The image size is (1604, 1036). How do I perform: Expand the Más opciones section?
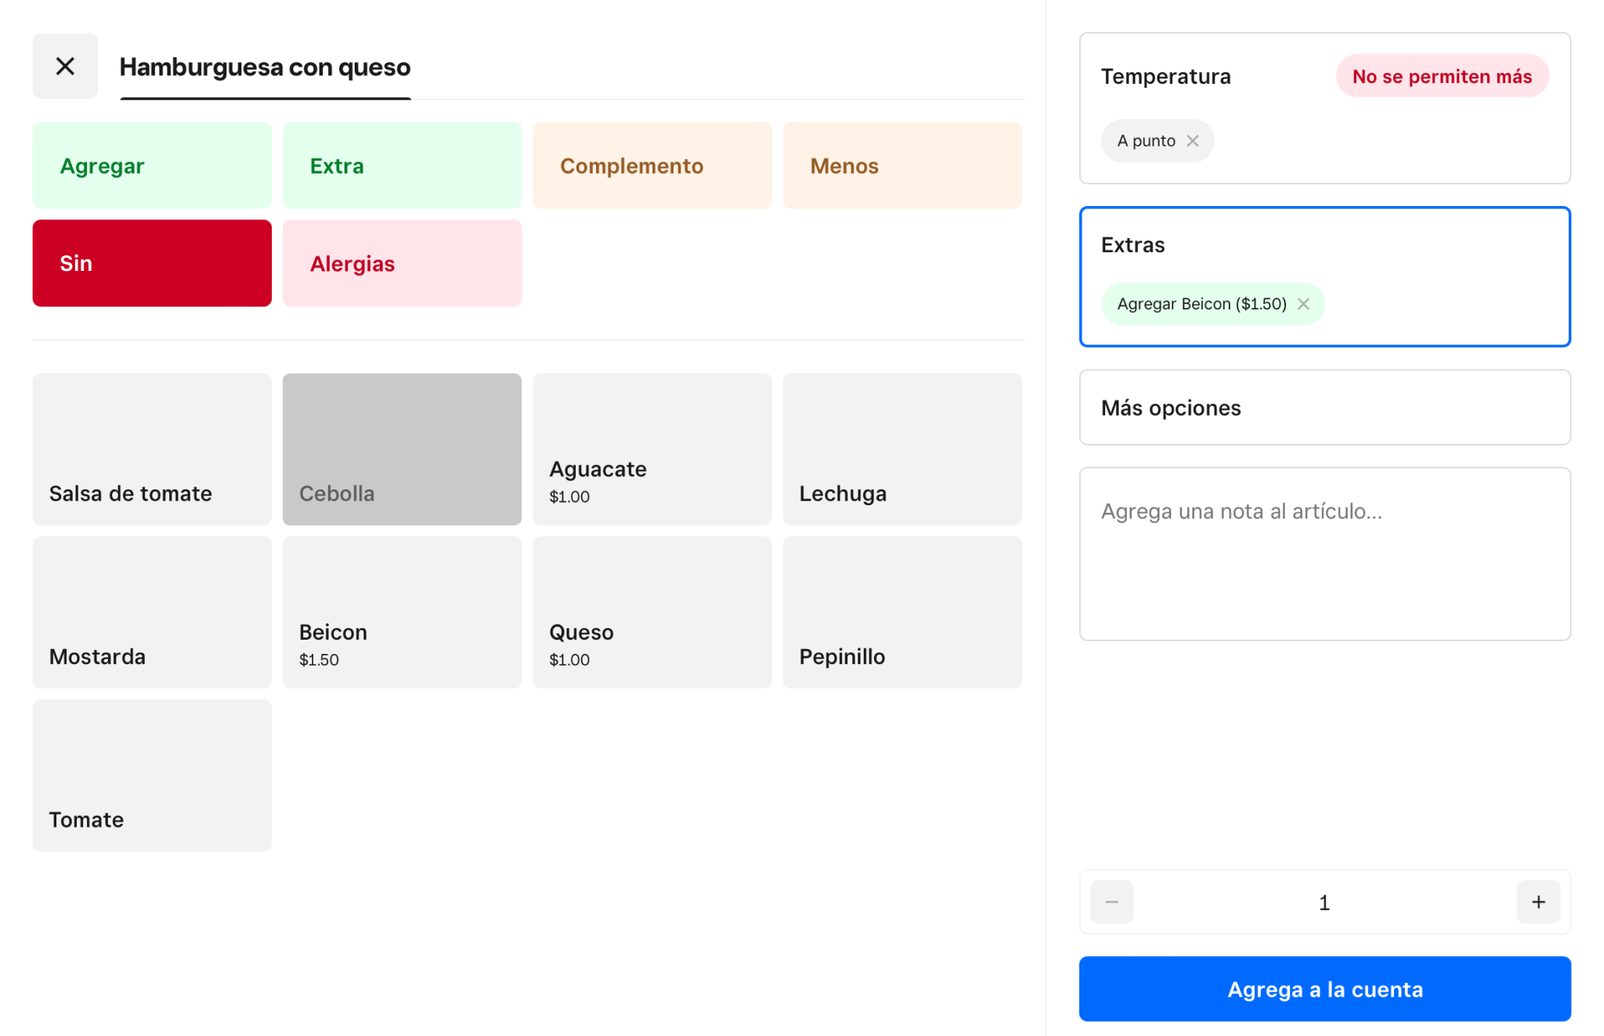[1324, 407]
